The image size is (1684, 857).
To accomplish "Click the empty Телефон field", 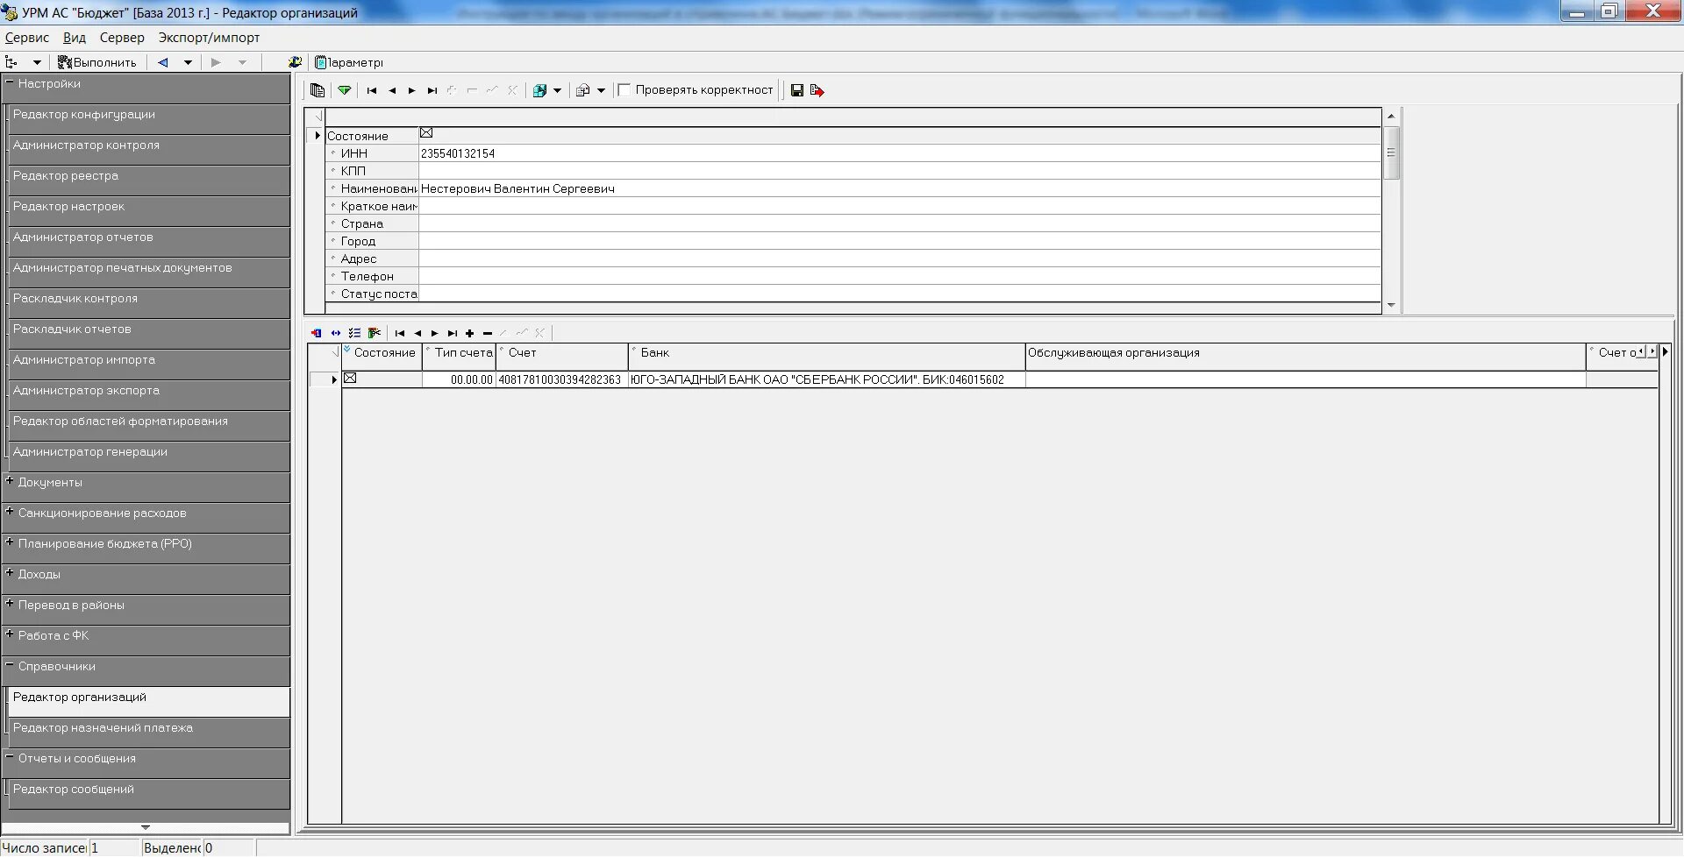I will (x=900, y=276).
